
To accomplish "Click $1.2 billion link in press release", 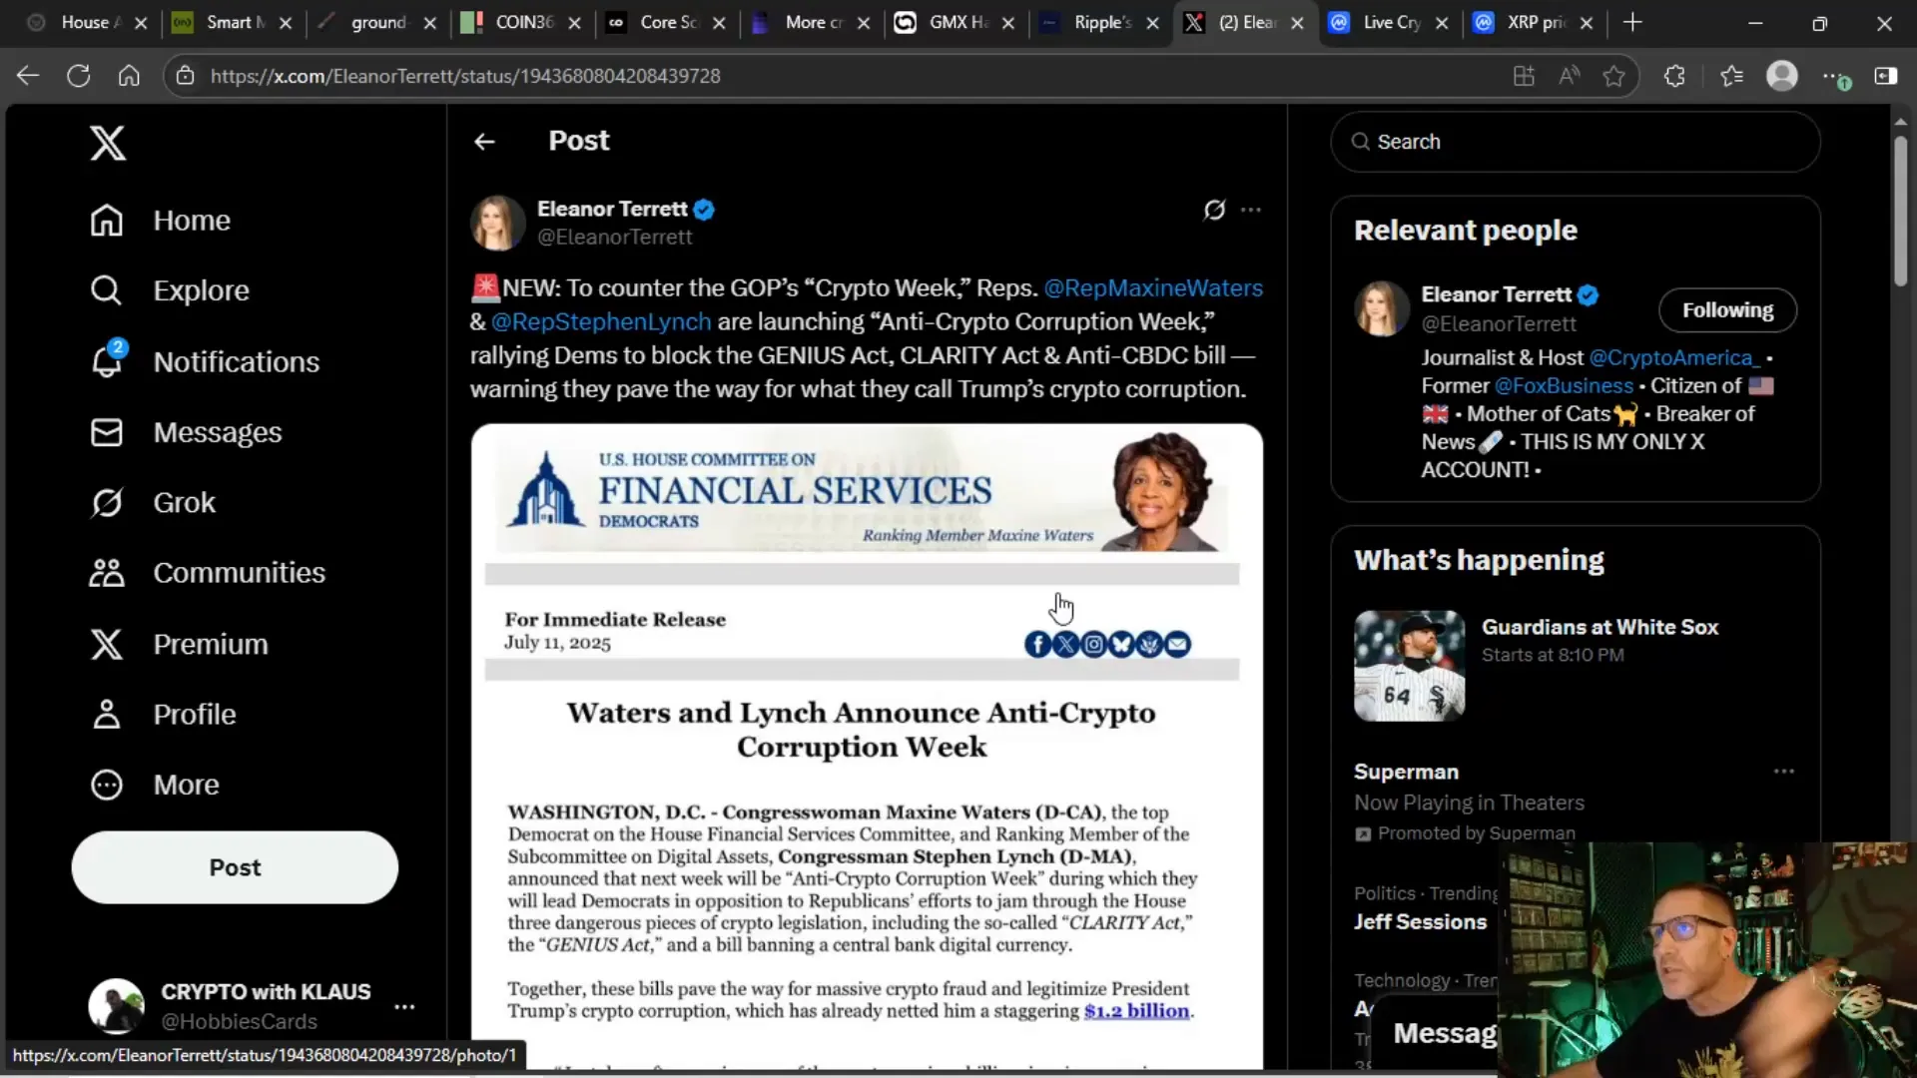I will 1136,1011.
